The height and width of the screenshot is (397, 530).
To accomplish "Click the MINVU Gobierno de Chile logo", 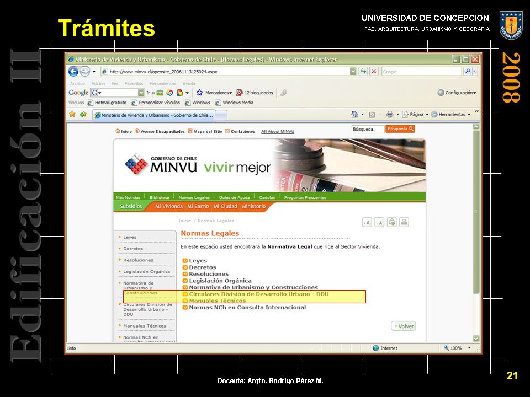I will [x=161, y=164].
